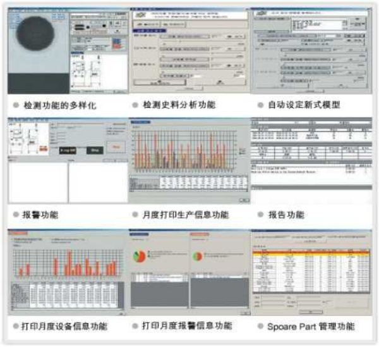Click the bullet icon beside Spoare Part 管理功能

click(x=259, y=327)
